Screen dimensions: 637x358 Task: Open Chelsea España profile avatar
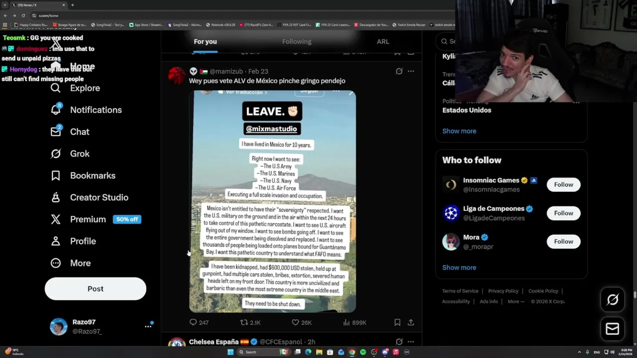(x=177, y=342)
